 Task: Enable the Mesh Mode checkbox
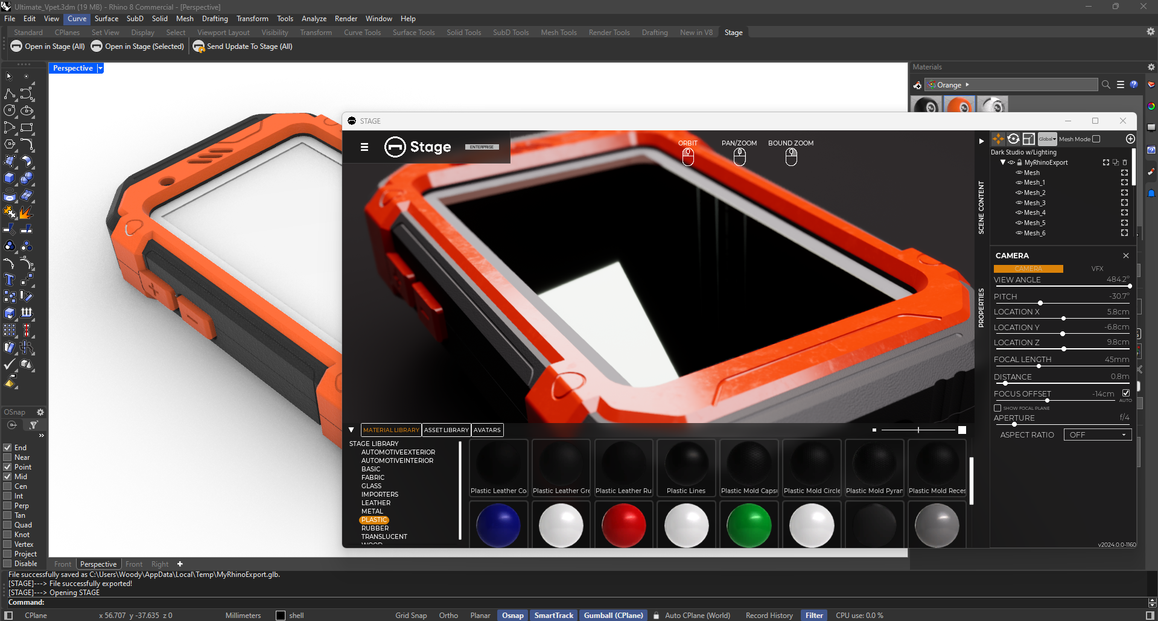coord(1096,139)
